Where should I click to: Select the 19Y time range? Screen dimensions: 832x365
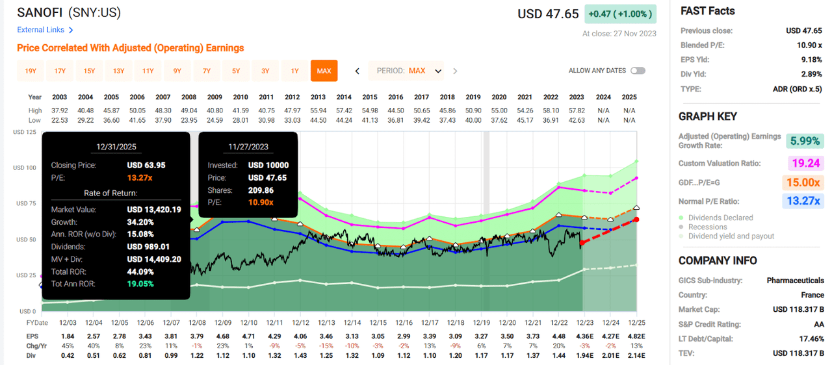31,71
